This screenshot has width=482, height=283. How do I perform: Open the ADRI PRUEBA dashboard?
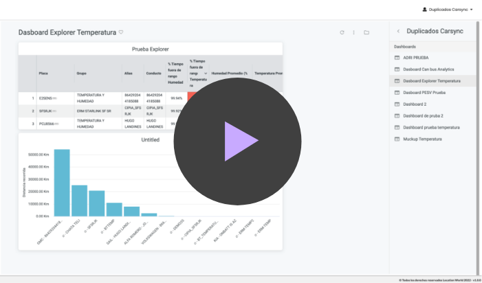coord(417,58)
